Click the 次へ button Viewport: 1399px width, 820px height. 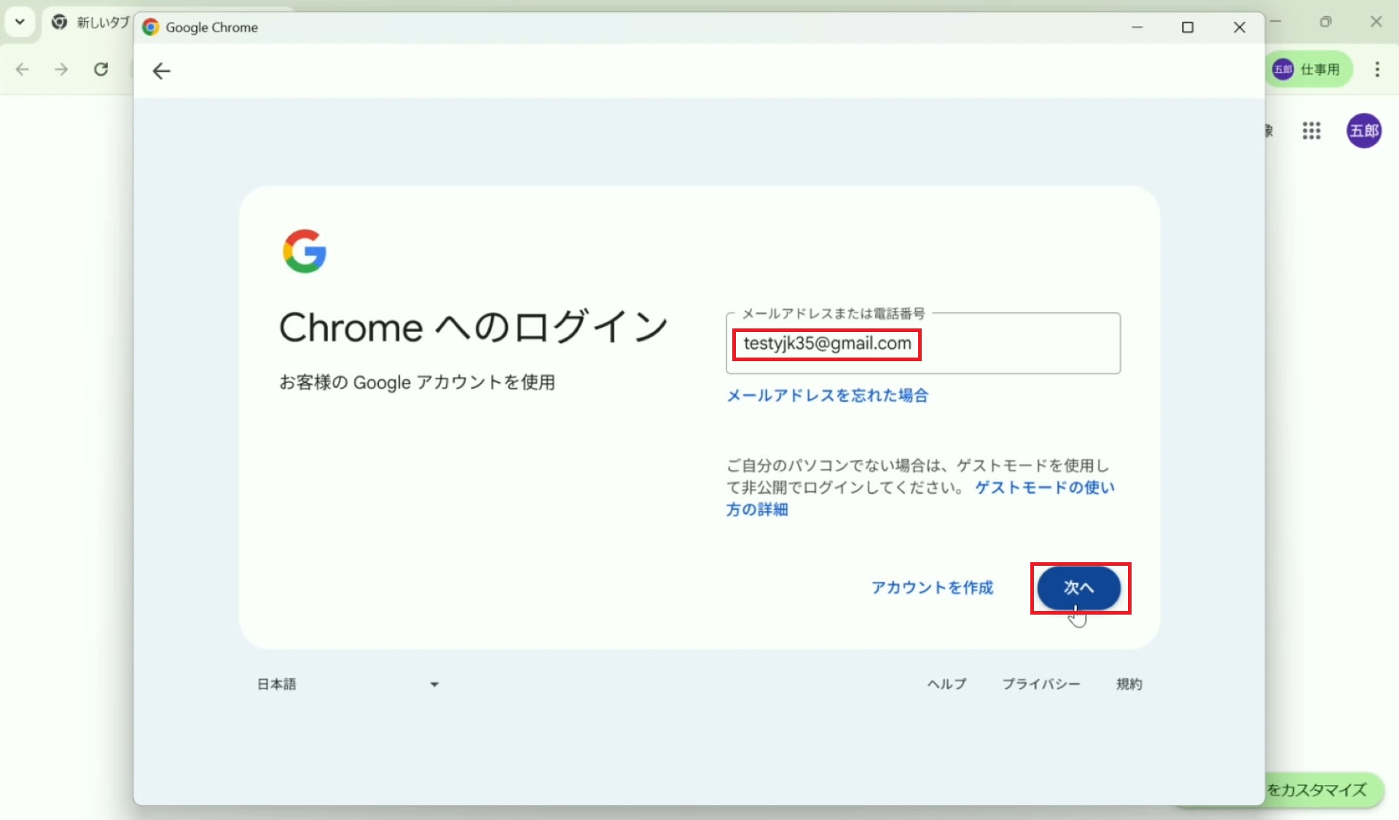tap(1078, 588)
